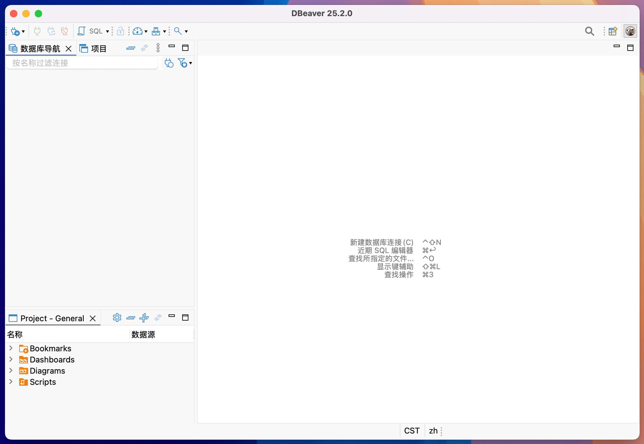
Task: Open the navigator view menu dots
Action: coord(158,48)
